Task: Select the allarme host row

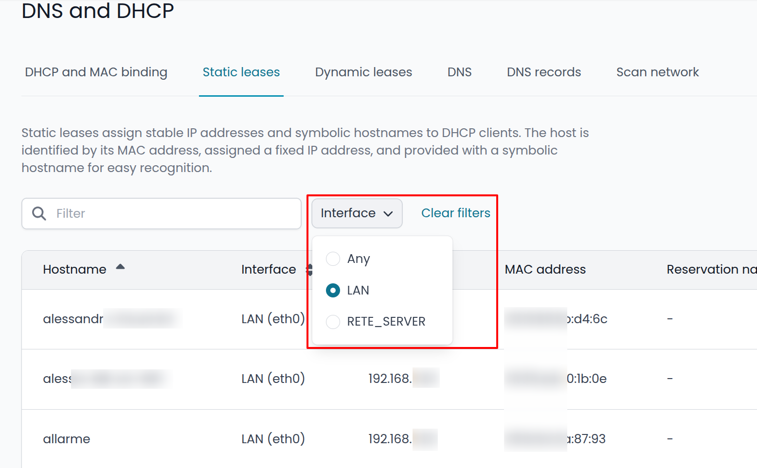Action: click(389, 439)
